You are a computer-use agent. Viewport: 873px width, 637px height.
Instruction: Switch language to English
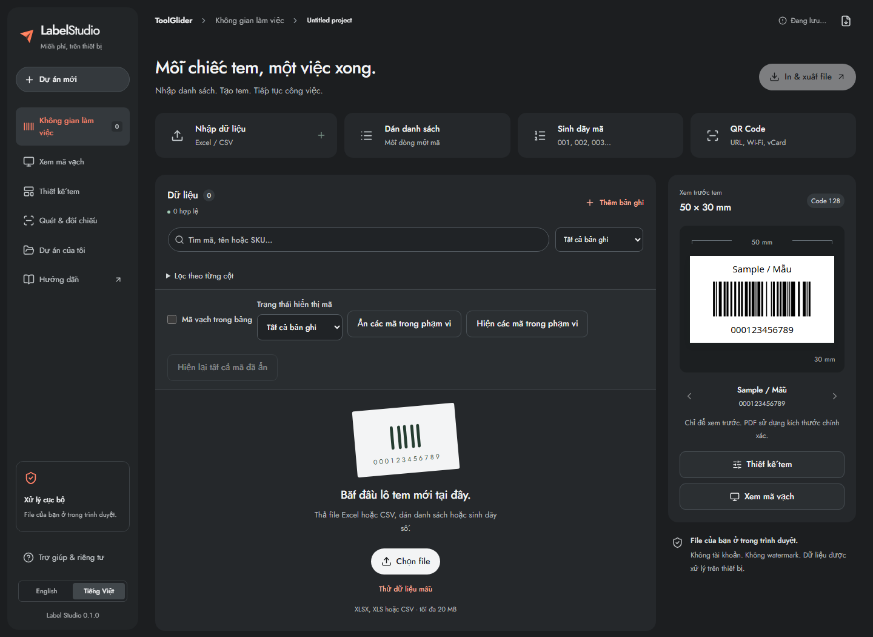47,591
